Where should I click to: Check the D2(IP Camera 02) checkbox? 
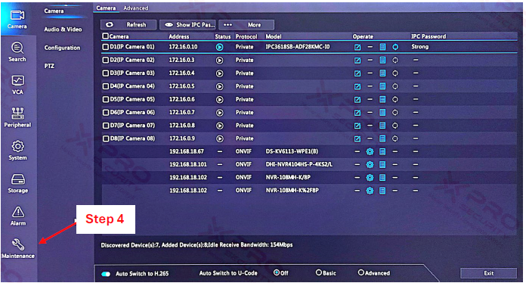click(105, 60)
